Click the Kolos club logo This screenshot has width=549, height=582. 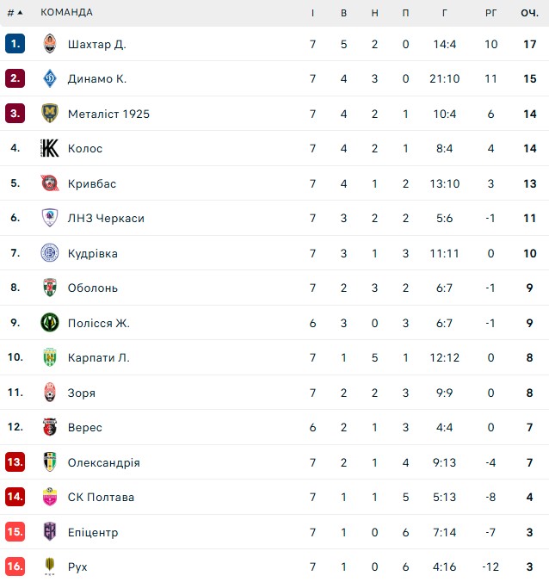click(50, 149)
